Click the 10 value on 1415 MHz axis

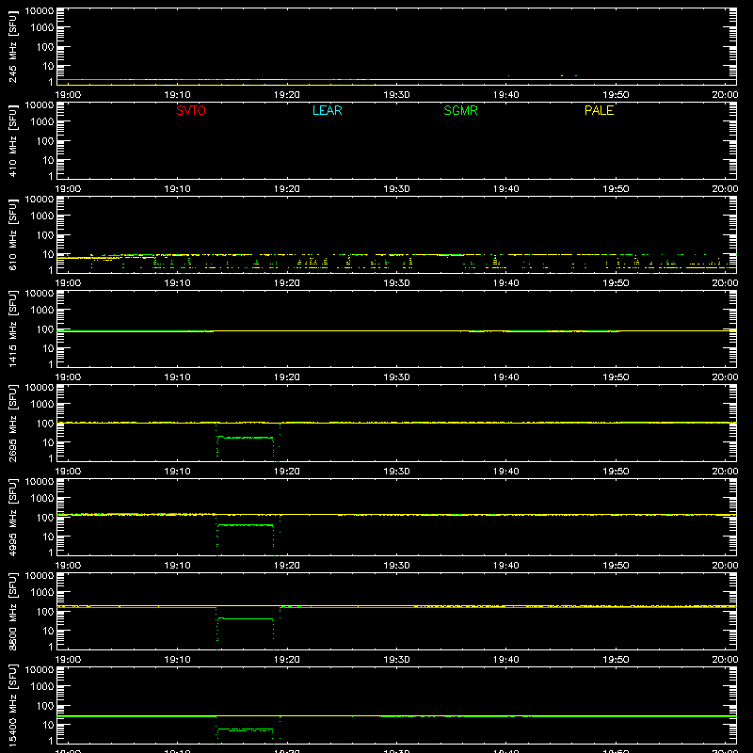(48, 348)
